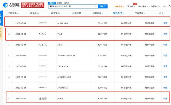Open the 公司发展 tab
171x105 pixels.
(77, 13)
